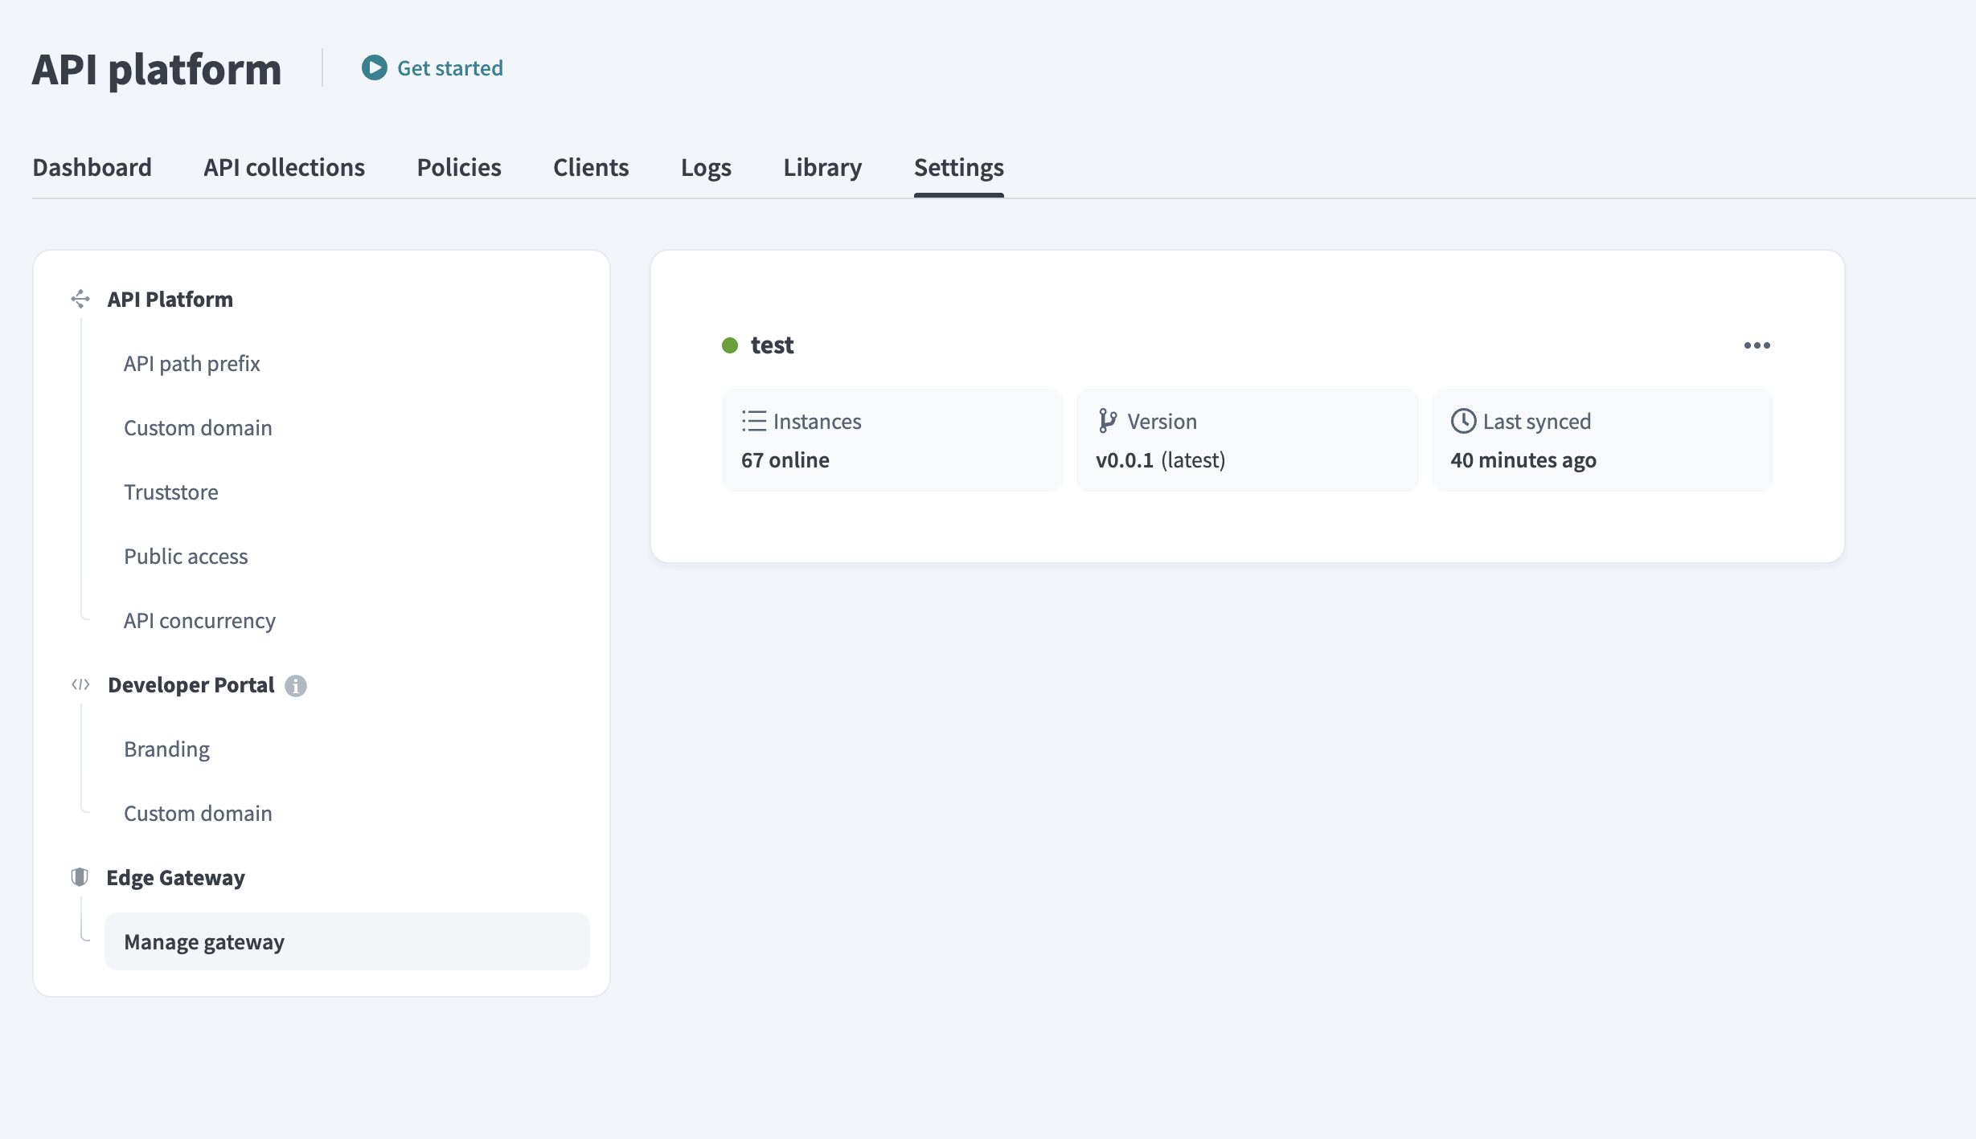Open the ellipsis menu on the test card
Viewport: 1976px width, 1139px height.
click(x=1757, y=345)
